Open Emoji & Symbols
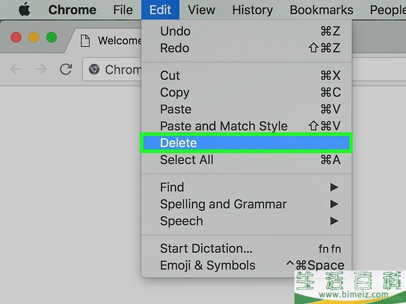This screenshot has height=304, width=406. 246,265
